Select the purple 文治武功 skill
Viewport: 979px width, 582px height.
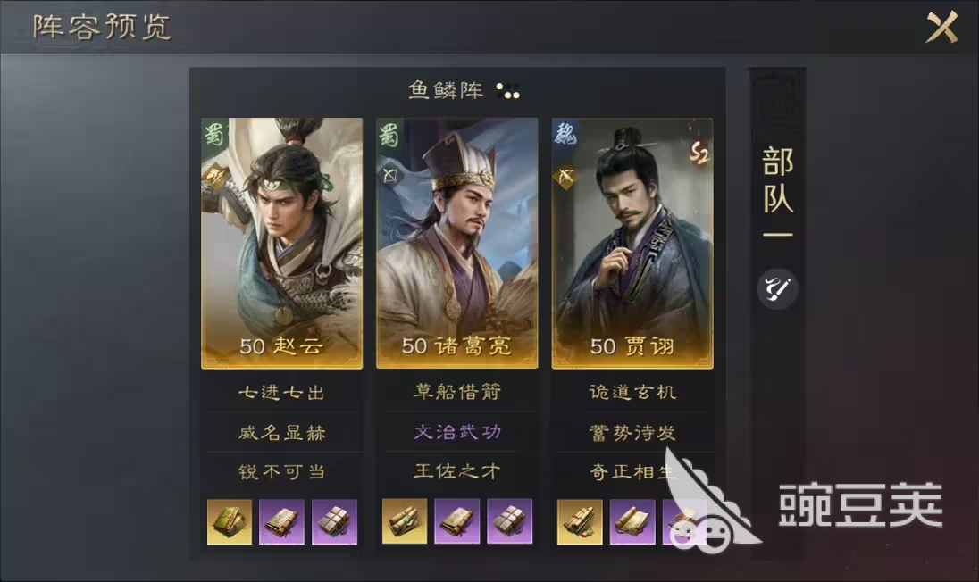click(x=457, y=432)
